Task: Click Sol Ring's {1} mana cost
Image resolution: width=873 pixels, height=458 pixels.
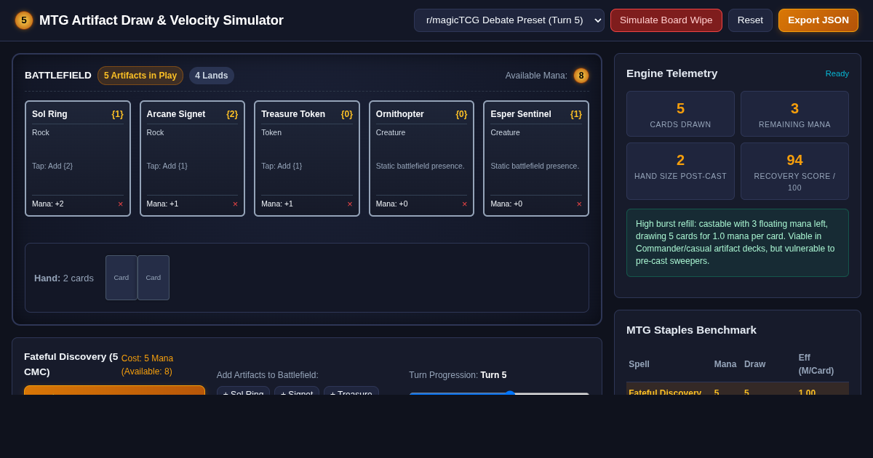Action: [118, 114]
